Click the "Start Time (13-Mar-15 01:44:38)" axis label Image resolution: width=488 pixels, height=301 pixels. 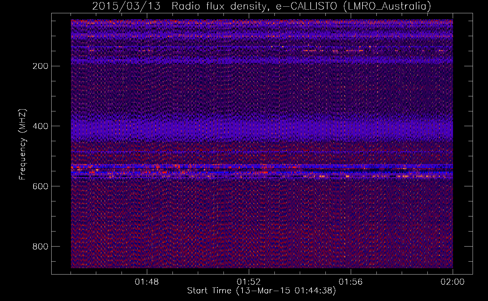[x=261, y=291]
